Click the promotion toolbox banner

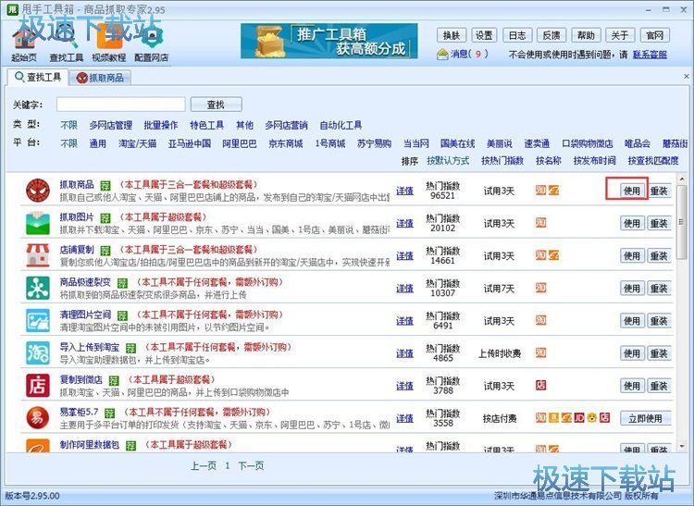[x=328, y=41]
